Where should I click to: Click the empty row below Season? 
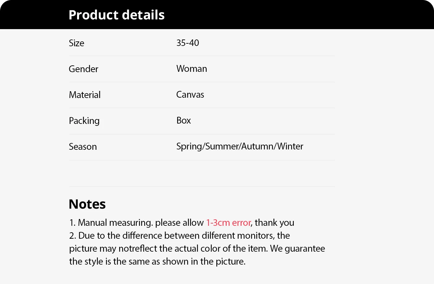(202, 173)
